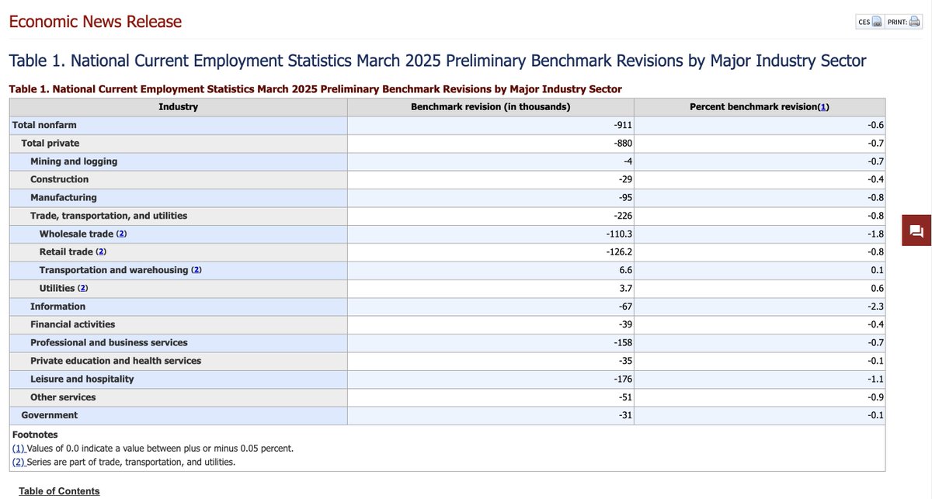Open footnote (1) link in column header
This screenshot has width=932, height=499.
pos(823,107)
